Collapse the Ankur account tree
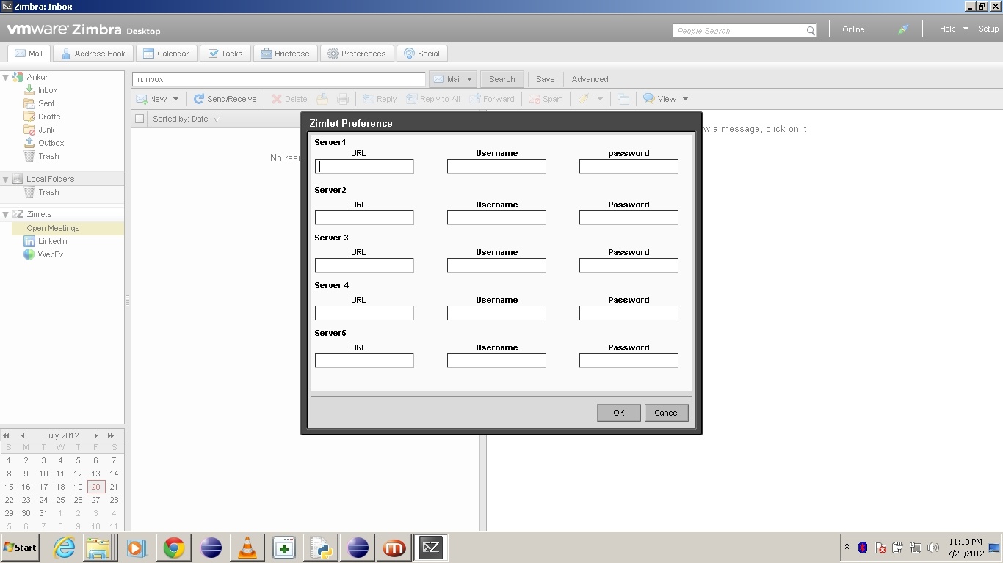The image size is (1003, 563). tap(6, 77)
